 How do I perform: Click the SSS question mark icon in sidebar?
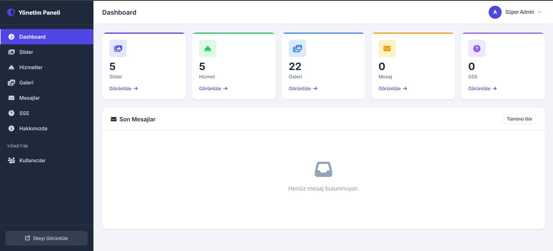(x=12, y=113)
